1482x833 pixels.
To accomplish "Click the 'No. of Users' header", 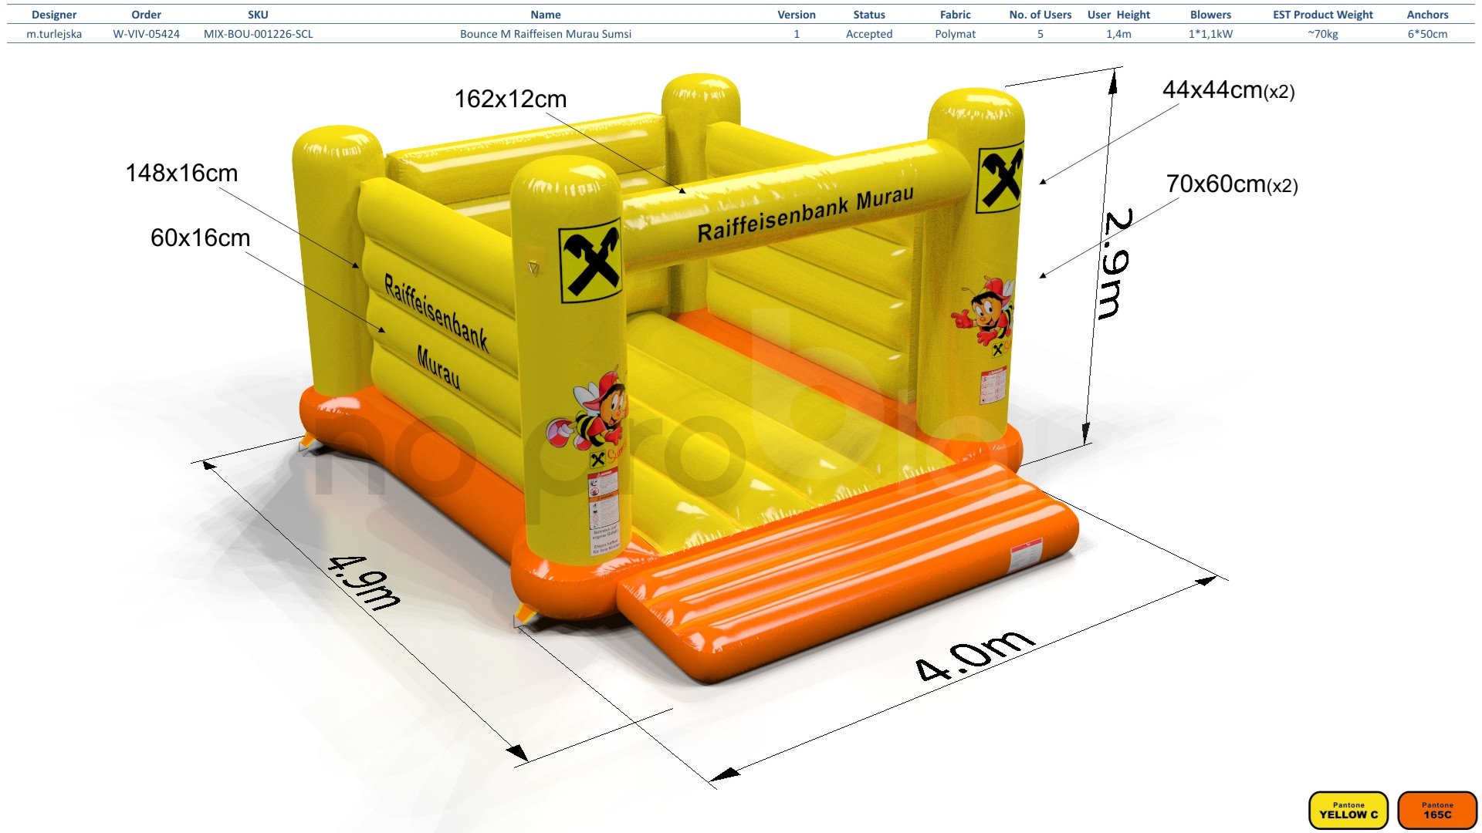I will tap(1040, 15).
